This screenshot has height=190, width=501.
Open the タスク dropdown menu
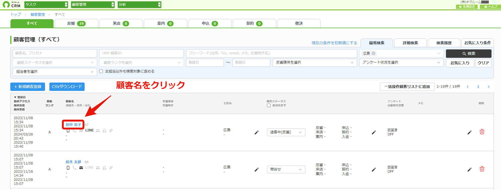pos(46,5)
